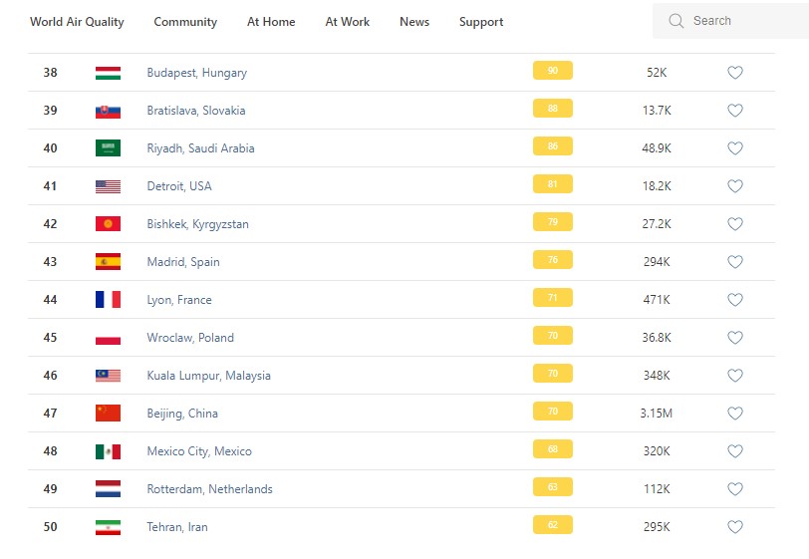Open the World Air Quality menu

[x=76, y=22]
